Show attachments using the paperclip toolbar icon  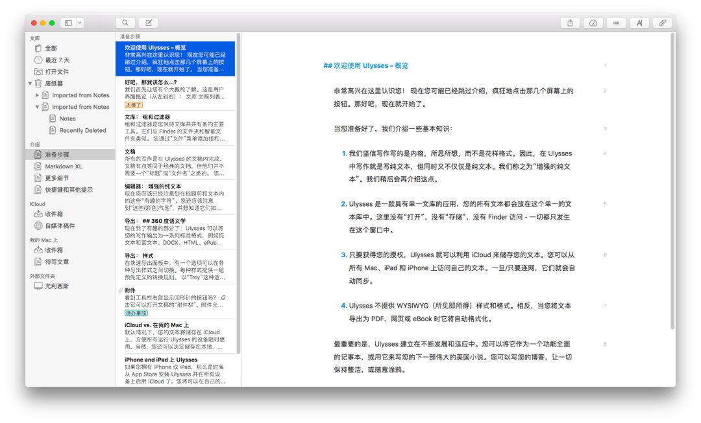tap(663, 22)
